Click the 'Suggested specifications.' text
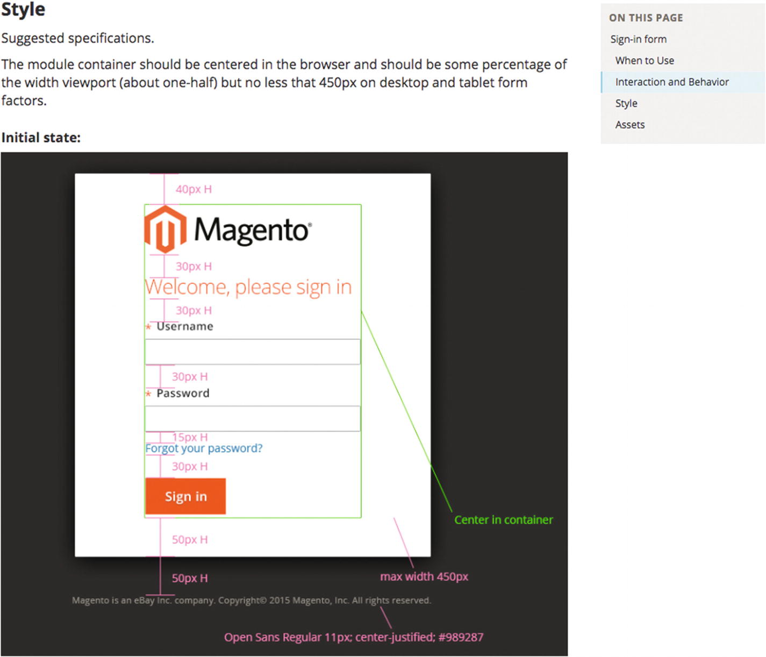Screen dimensions: 766x657 click(x=77, y=38)
